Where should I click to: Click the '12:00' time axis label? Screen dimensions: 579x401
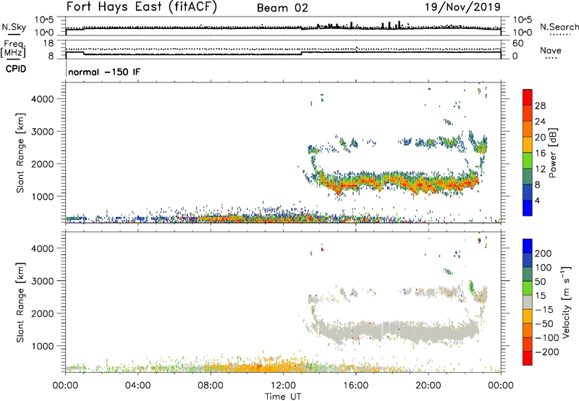click(x=283, y=386)
